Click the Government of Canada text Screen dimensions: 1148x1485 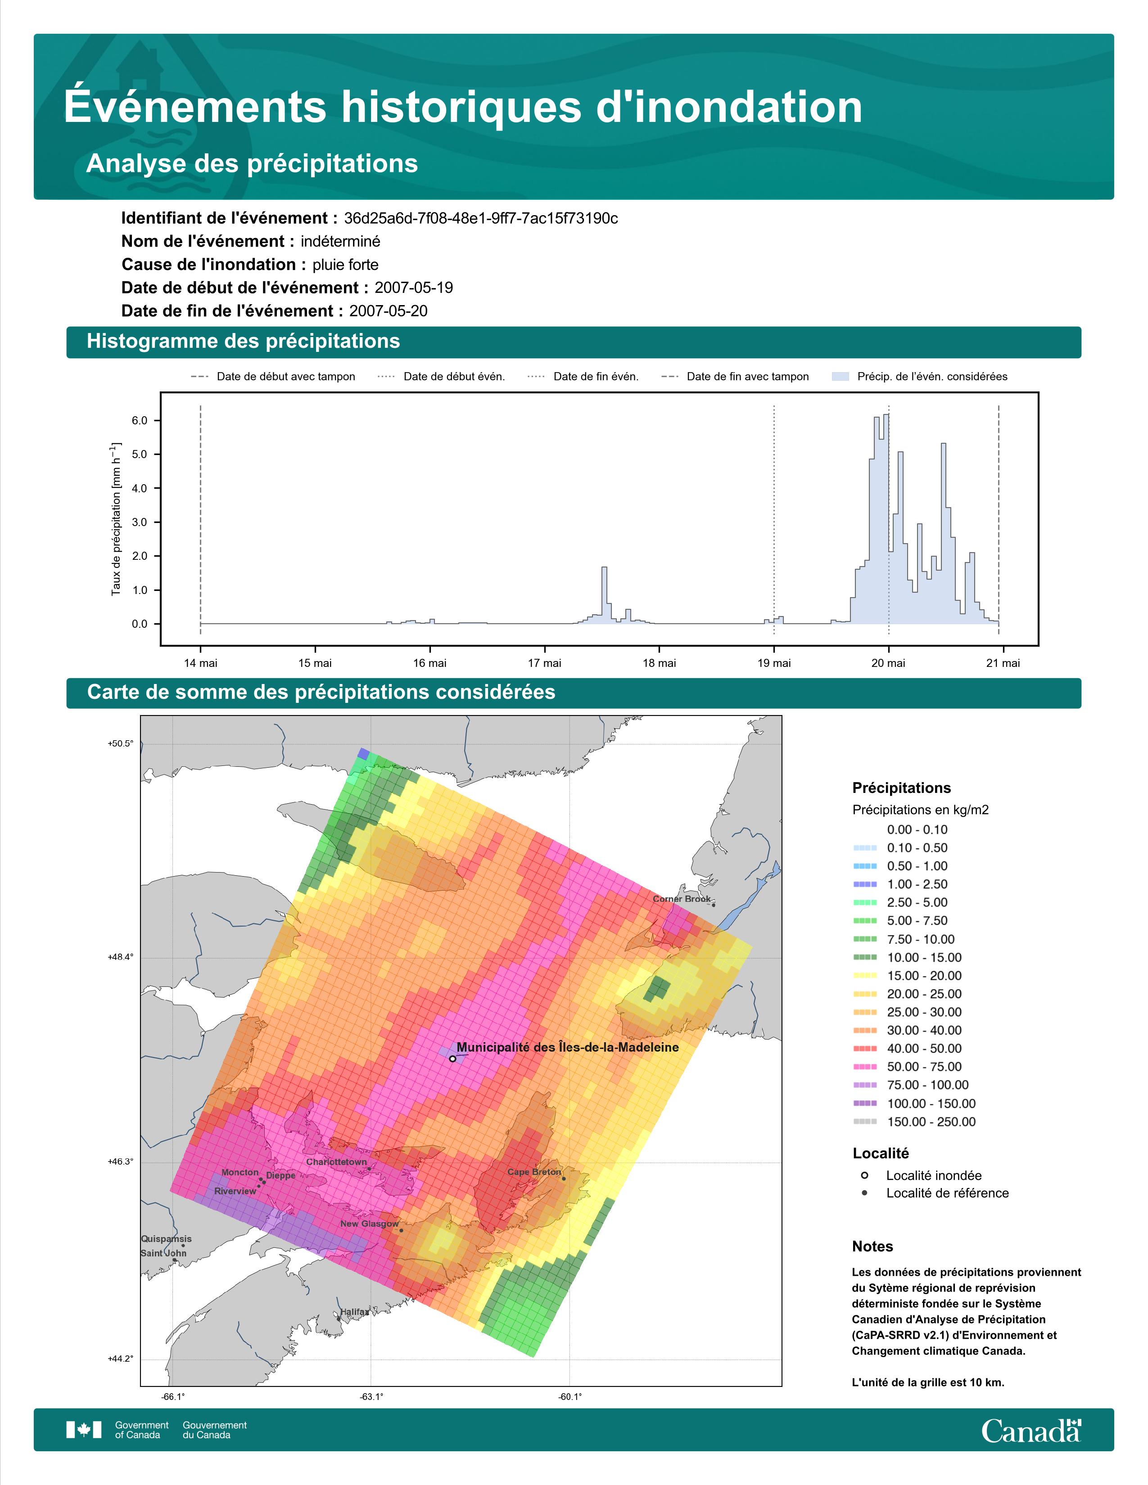[x=141, y=1430]
